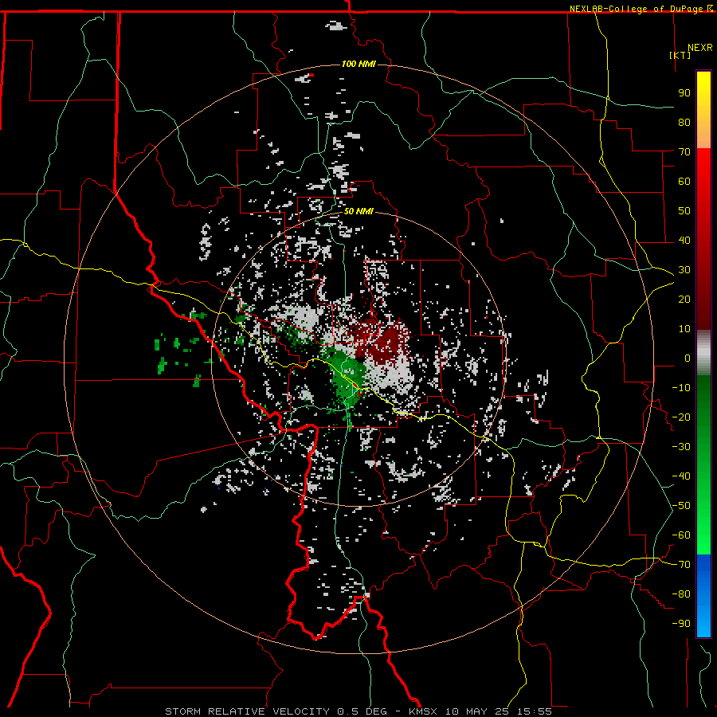
Task: Click the -20 value on the velocity scale
Action: point(681,417)
